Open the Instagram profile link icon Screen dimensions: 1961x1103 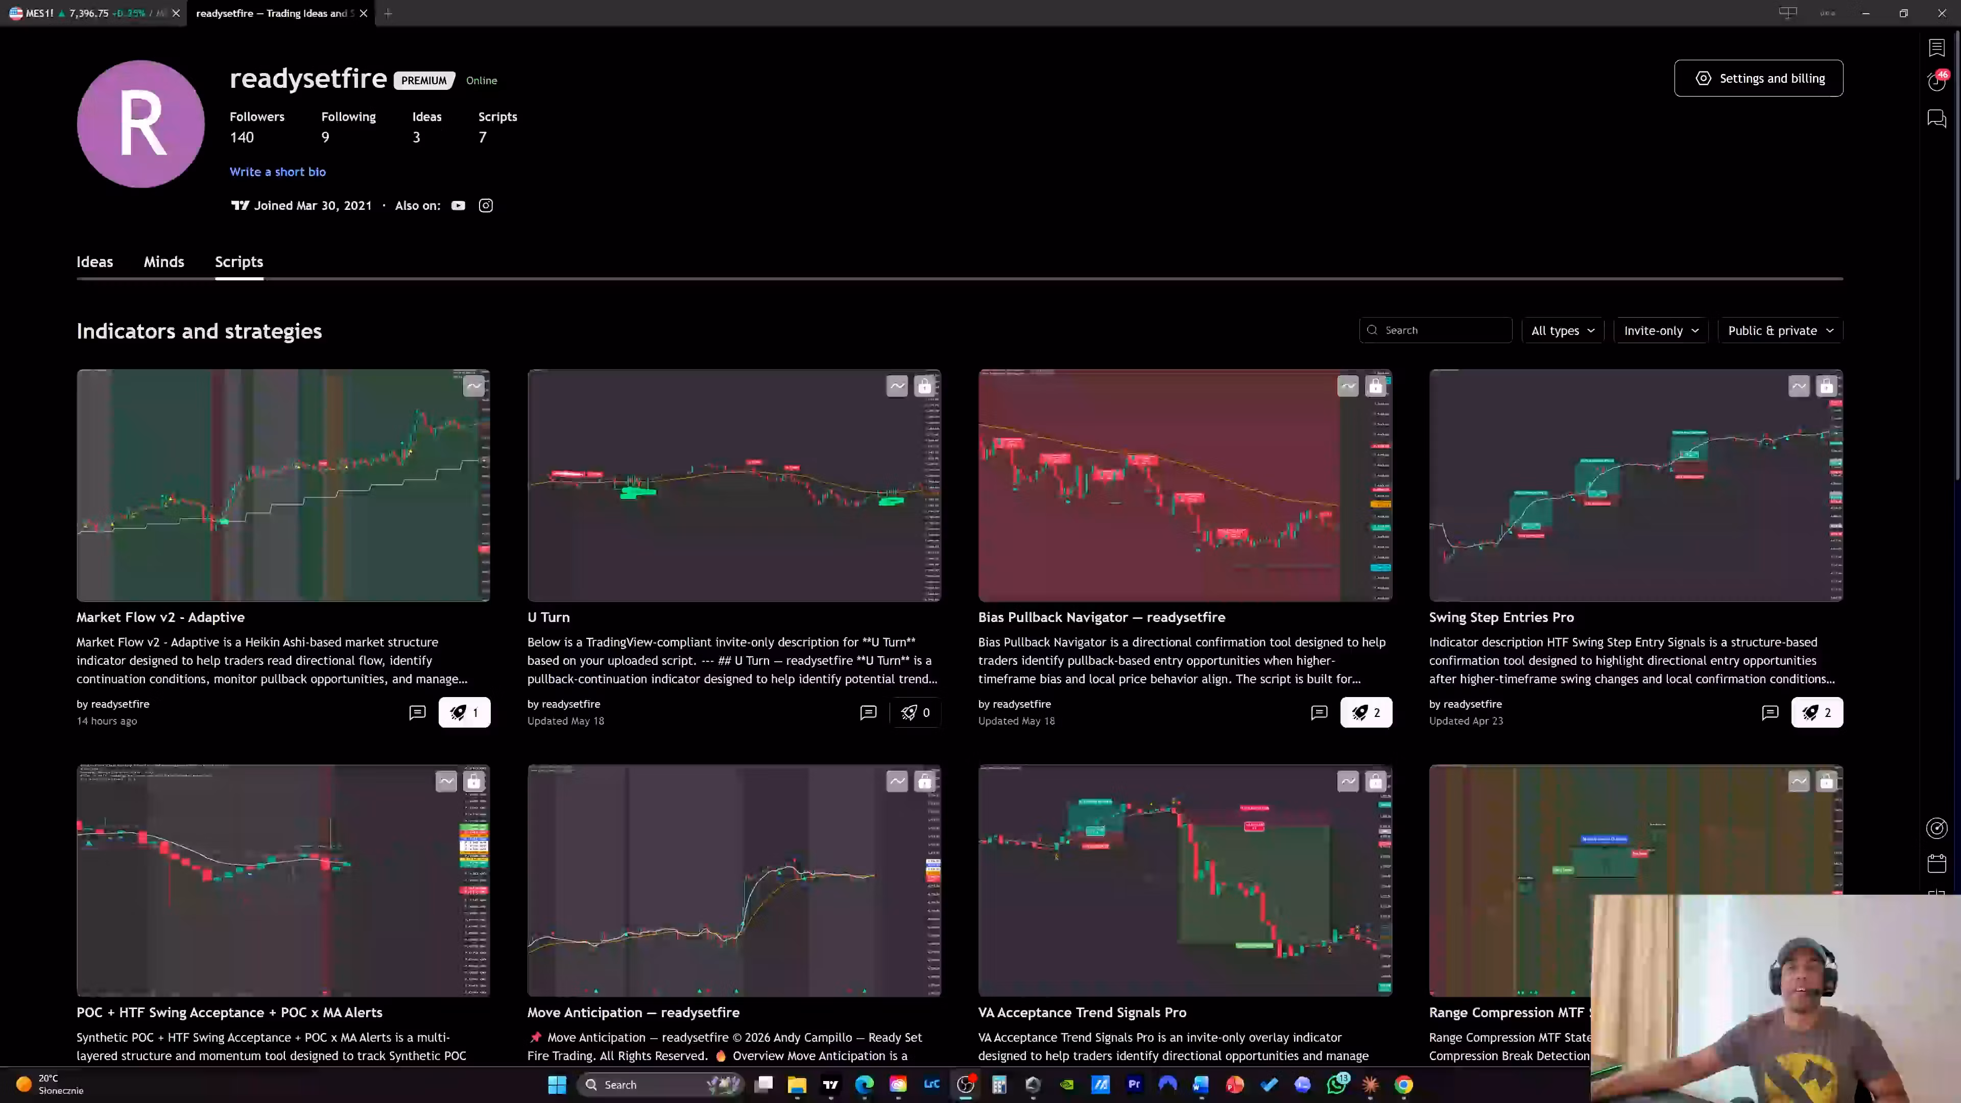[x=486, y=205]
